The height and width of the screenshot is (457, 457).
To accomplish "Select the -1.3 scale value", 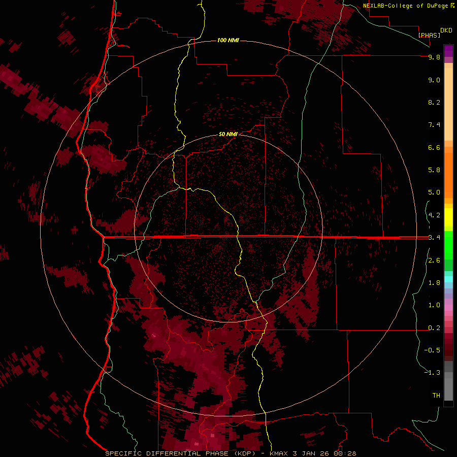I will point(432,373).
